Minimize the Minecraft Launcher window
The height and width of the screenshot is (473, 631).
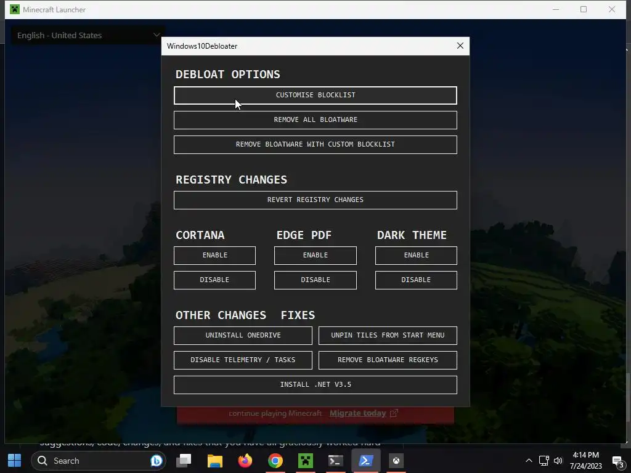556,9
